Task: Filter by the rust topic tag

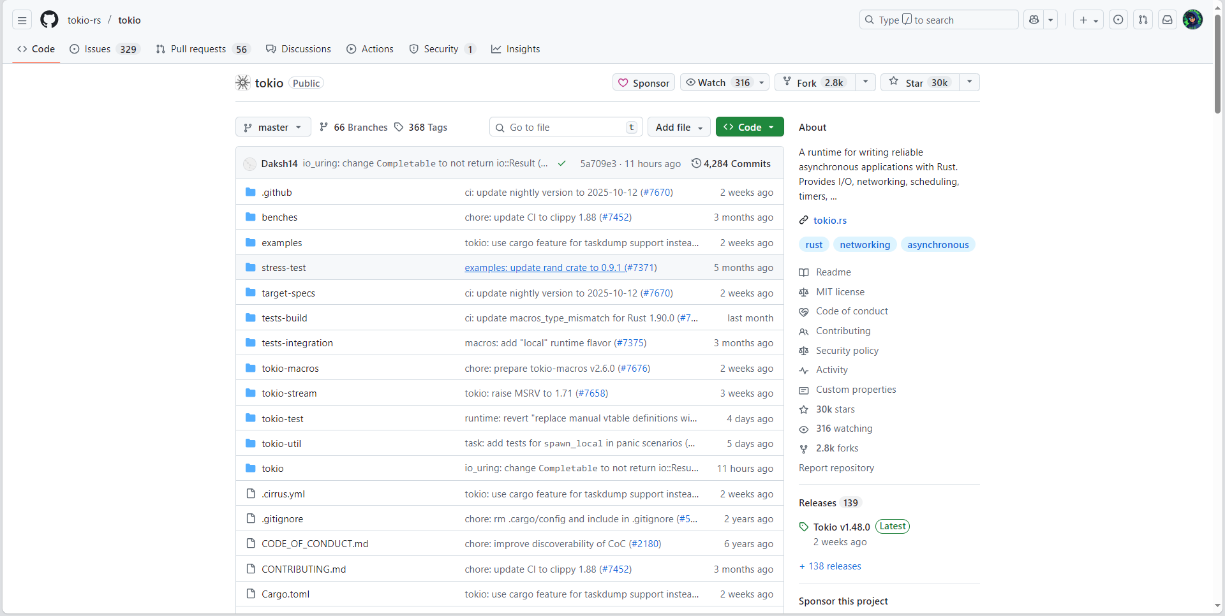Action: [x=814, y=245]
